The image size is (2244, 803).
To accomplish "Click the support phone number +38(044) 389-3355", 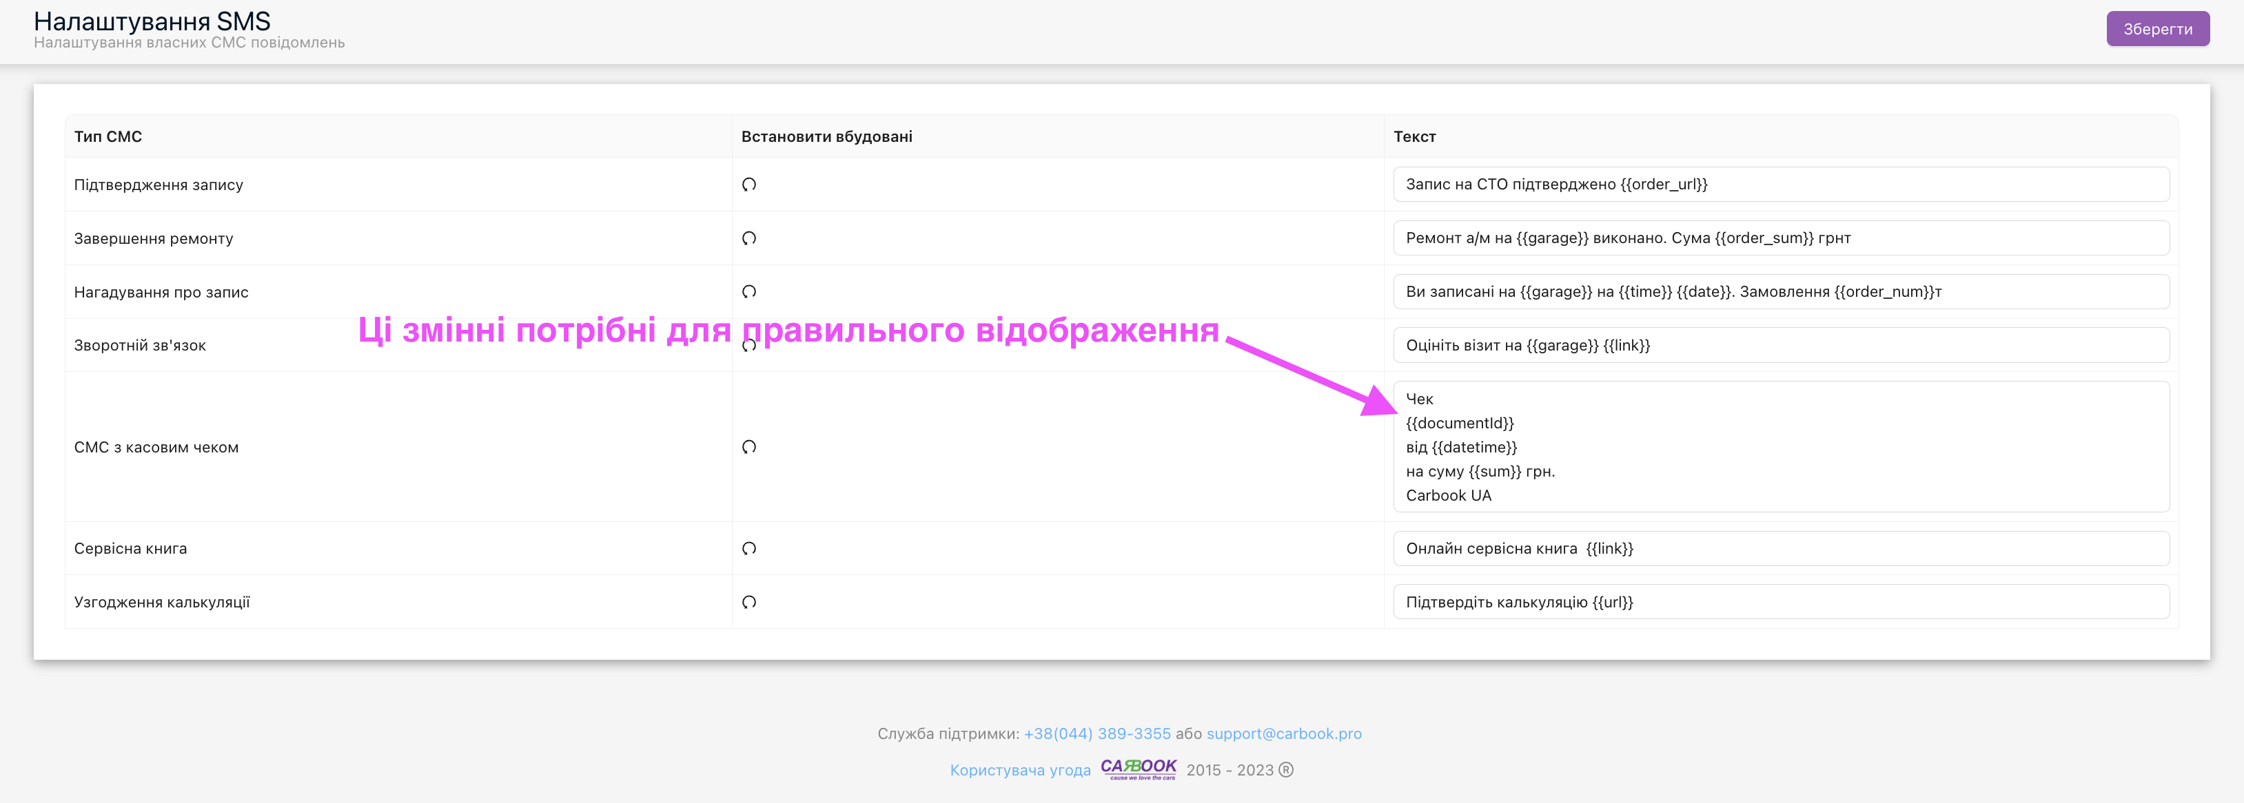I will (1096, 733).
